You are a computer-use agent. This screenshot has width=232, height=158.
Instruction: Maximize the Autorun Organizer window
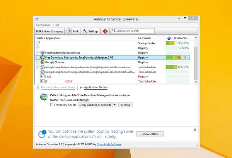(x=185, y=18)
